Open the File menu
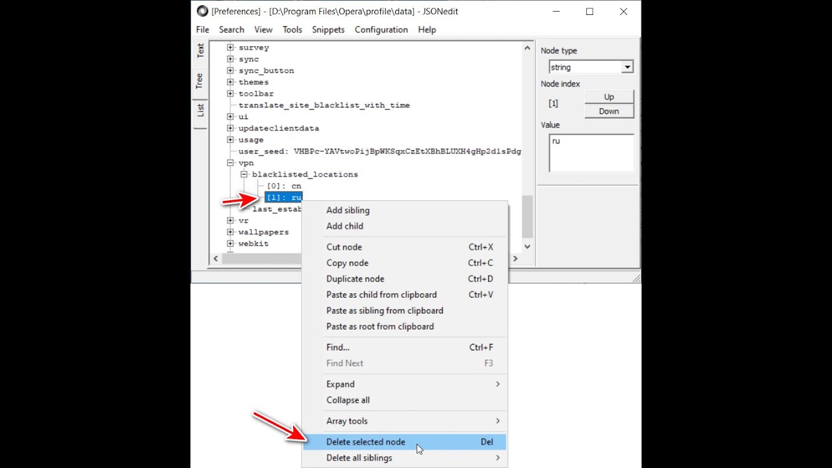 tap(202, 29)
